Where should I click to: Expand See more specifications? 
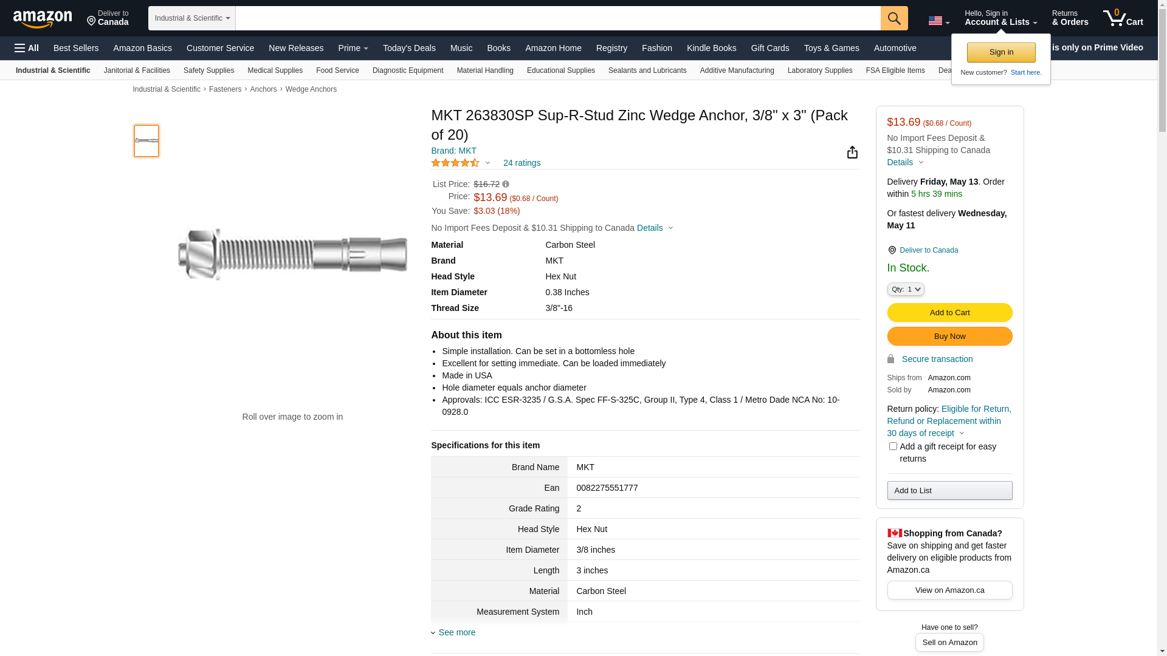(x=456, y=632)
